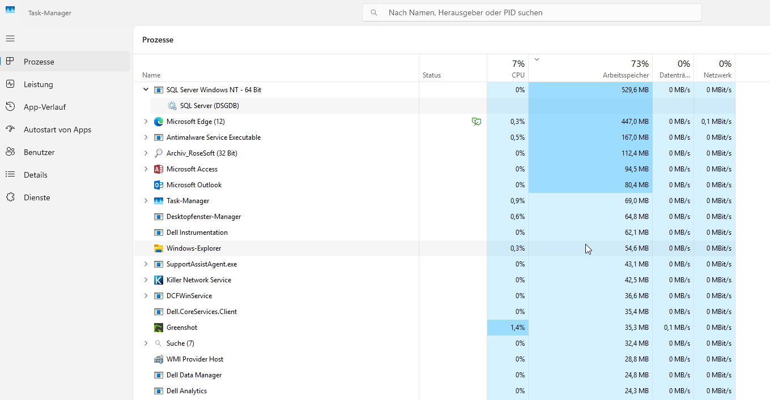Open the Dienste page
770x400 pixels.
point(66,197)
